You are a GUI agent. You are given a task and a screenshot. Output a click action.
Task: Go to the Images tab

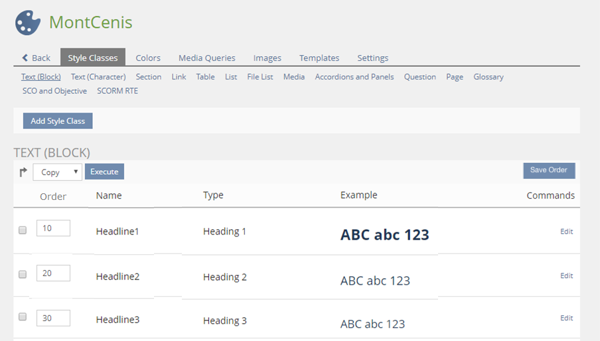coord(267,58)
